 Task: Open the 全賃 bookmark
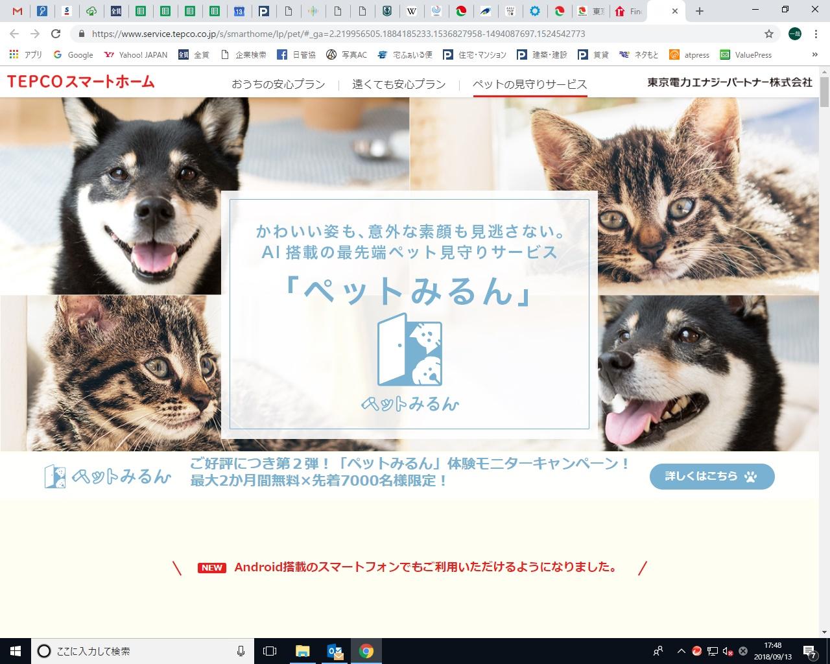[x=194, y=55]
